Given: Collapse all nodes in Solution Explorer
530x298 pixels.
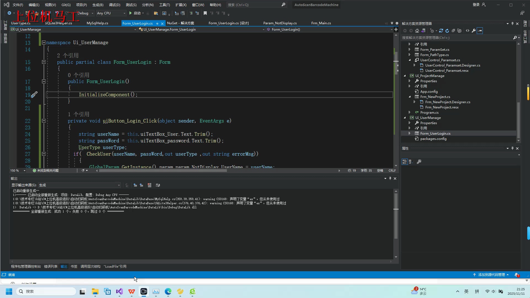Looking at the screenshot, I should point(453,31).
